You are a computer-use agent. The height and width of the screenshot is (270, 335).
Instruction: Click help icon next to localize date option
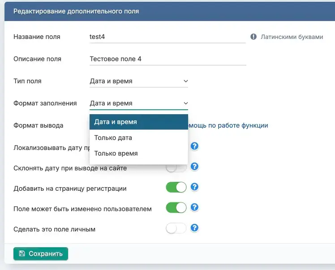(x=194, y=146)
